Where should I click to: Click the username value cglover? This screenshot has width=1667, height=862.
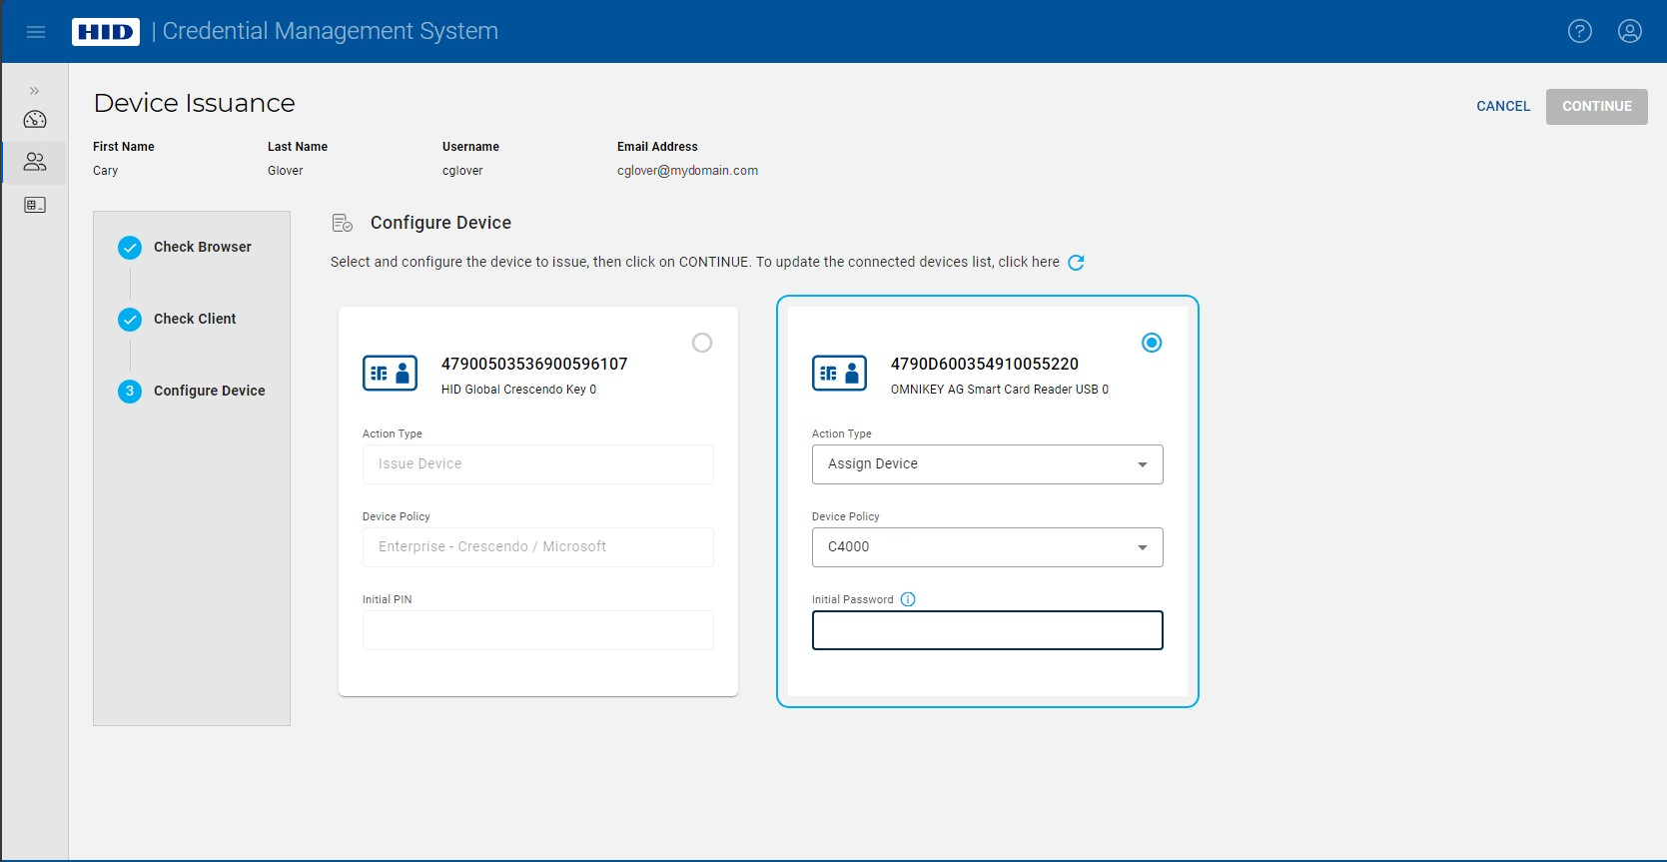[x=462, y=171]
